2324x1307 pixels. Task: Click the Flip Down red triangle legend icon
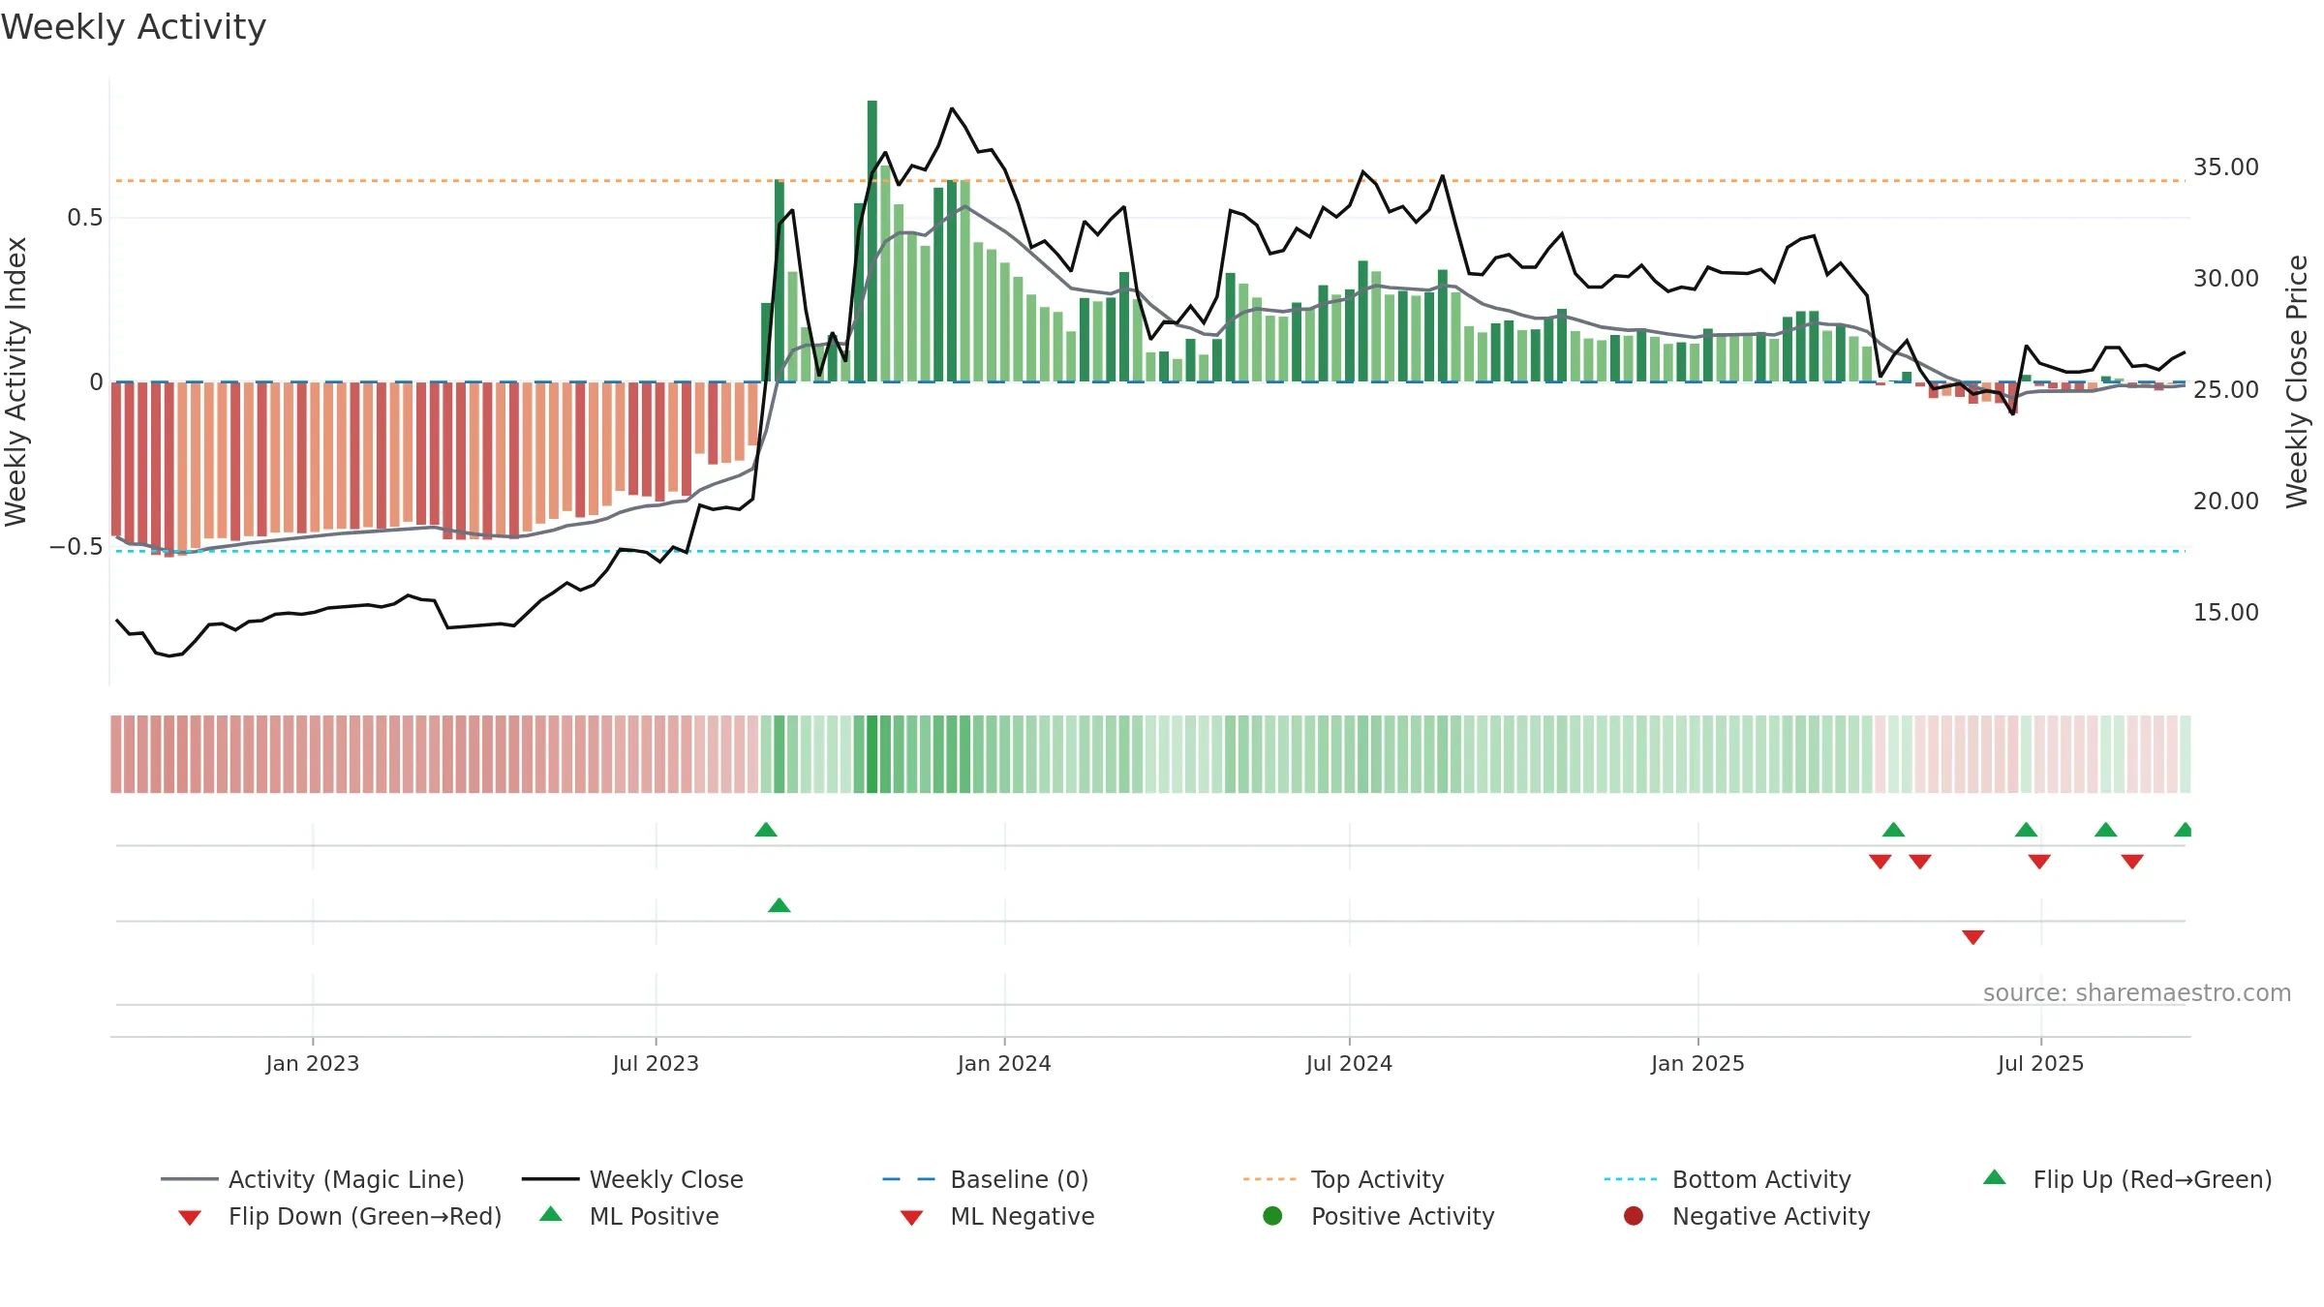tap(190, 1218)
